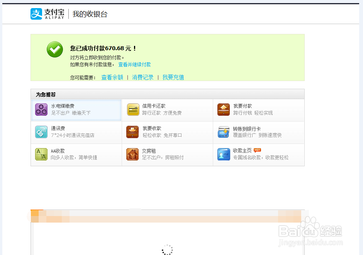Screen dimensions: 363x255
Task: Click the 转账到银行卡 title text
Action: coord(247,129)
